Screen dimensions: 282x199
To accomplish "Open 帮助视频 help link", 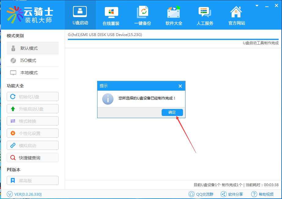I will [262, 194].
